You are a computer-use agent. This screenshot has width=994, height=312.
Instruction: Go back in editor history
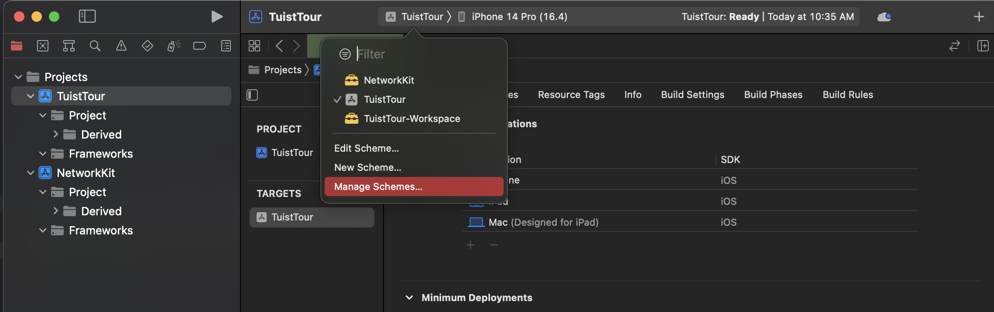[279, 46]
